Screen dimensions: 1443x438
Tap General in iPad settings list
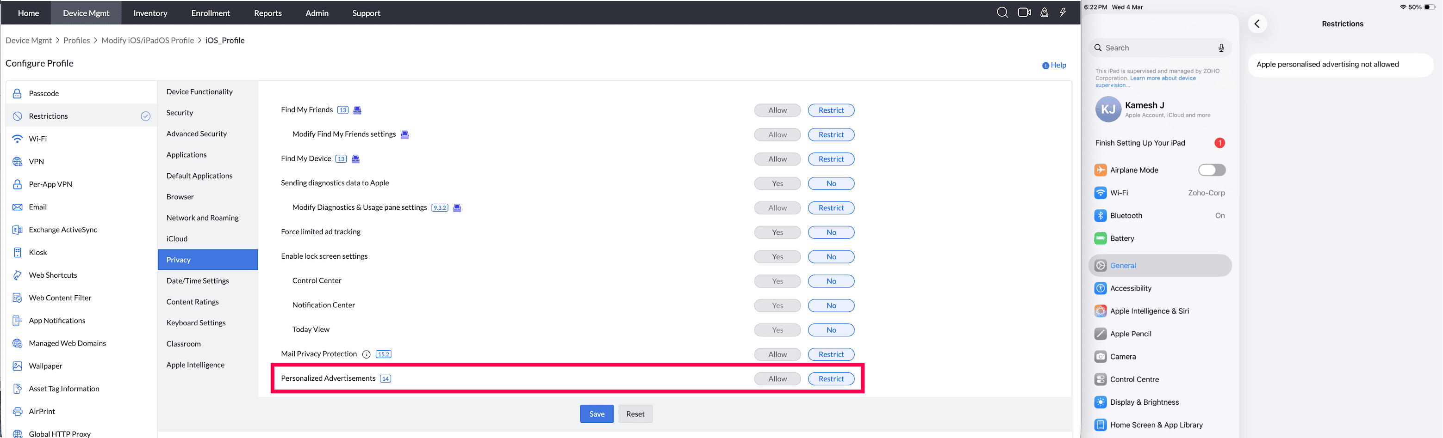click(x=1160, y=266)
